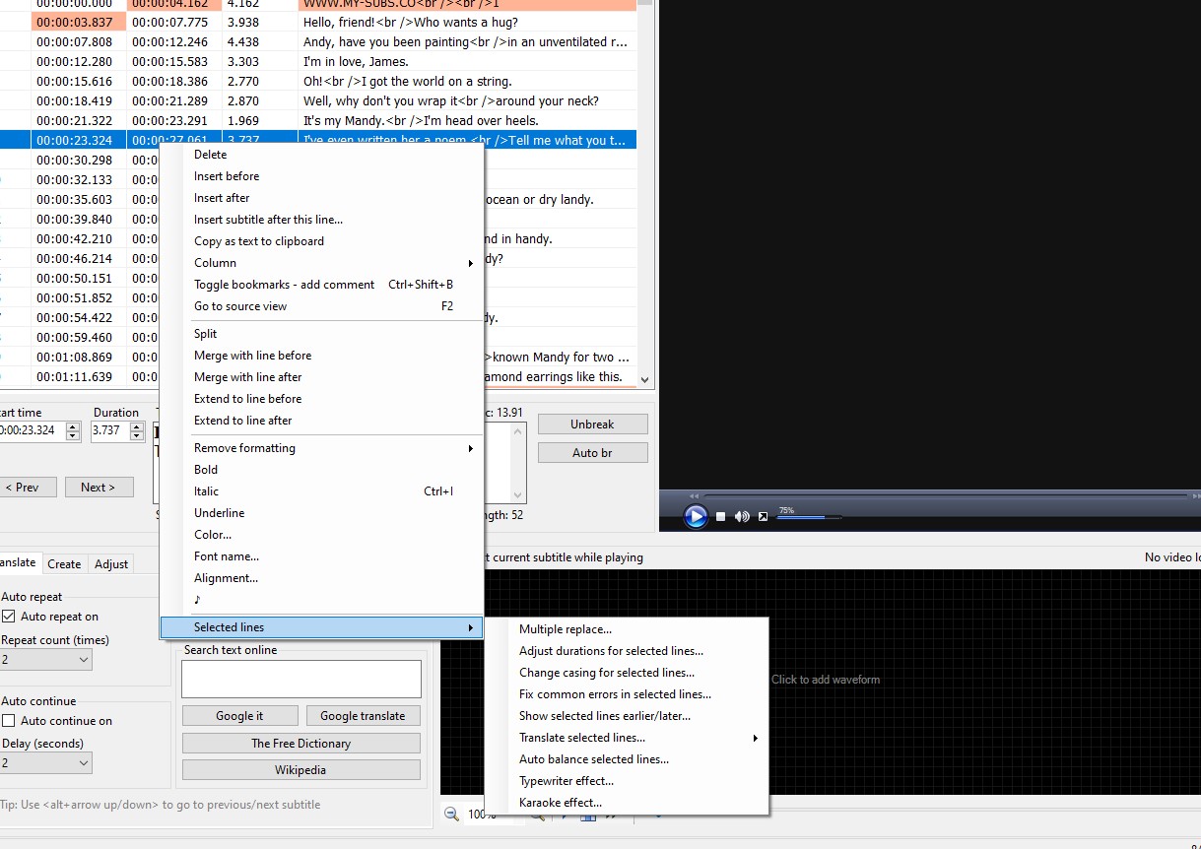The height and width of the screenshot is (849, 1201).
Task: Enable Auto continue on
Action: [9, 721]
